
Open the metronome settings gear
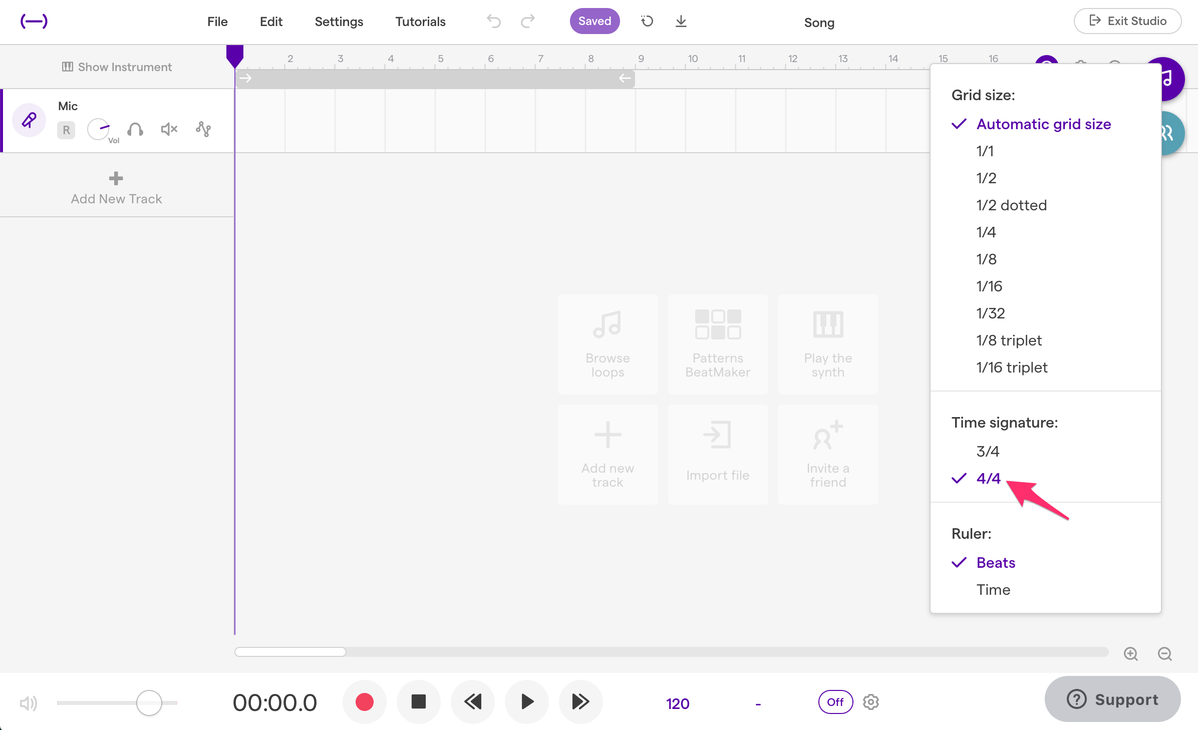pos(870,702)
